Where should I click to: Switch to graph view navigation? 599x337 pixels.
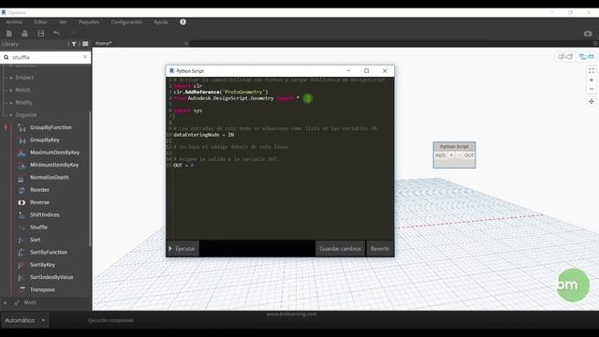(x=587, y=56)
